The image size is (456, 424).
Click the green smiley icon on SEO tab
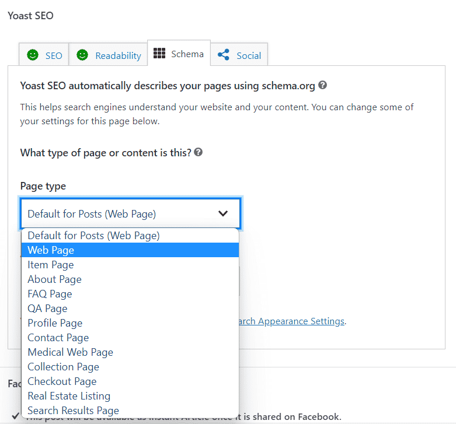(33, 55)
